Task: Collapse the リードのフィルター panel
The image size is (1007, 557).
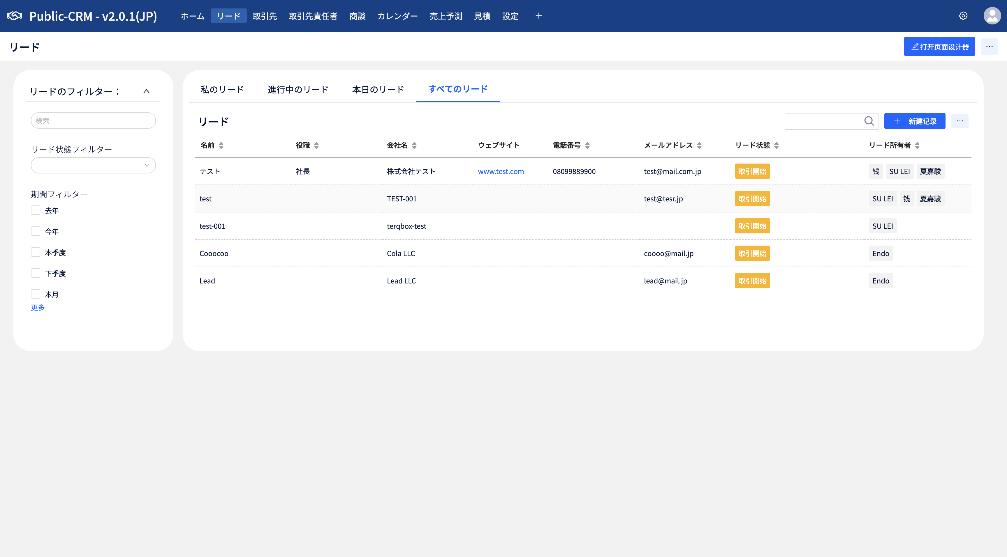Action: 147,92
